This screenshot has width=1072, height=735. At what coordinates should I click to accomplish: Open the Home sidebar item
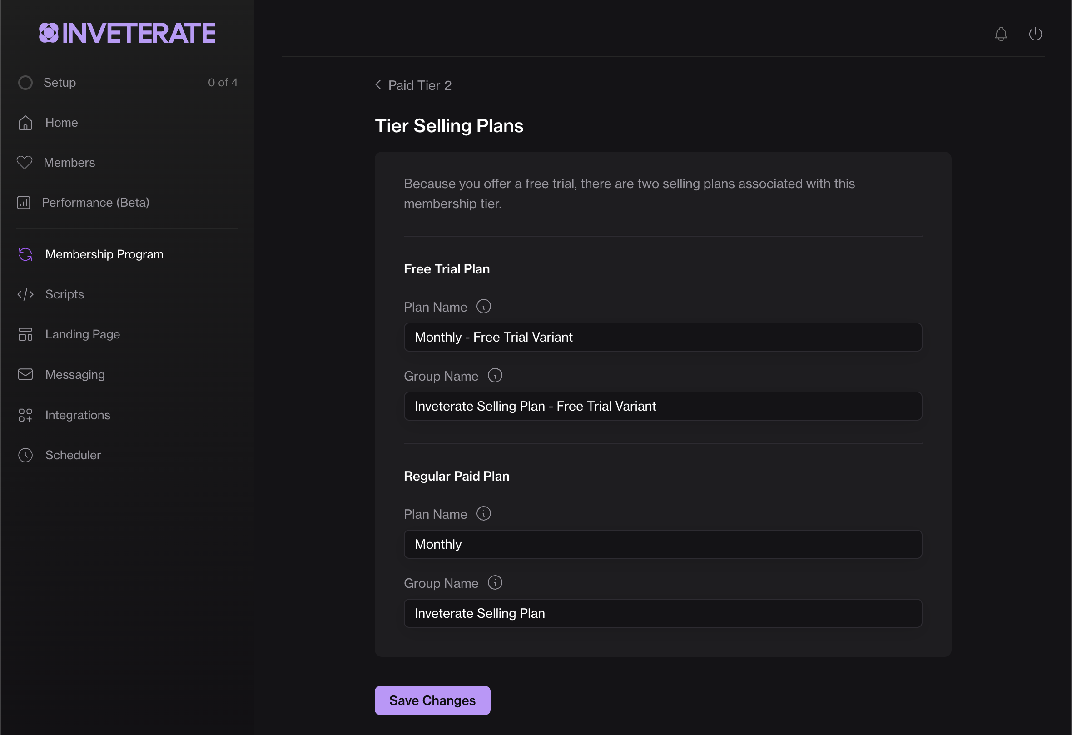(61, 123)
